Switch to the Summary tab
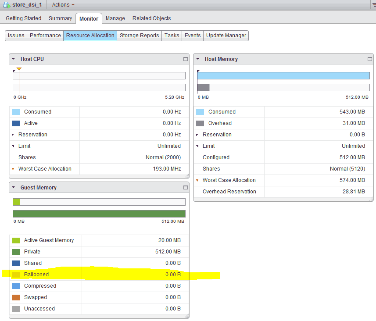Screen dimensions: 376x321 click(60, 18)
